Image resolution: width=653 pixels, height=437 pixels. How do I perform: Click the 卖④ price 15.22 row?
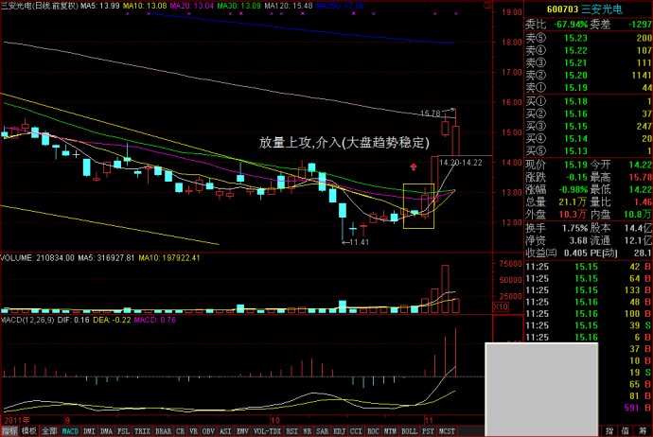(588, 51)
